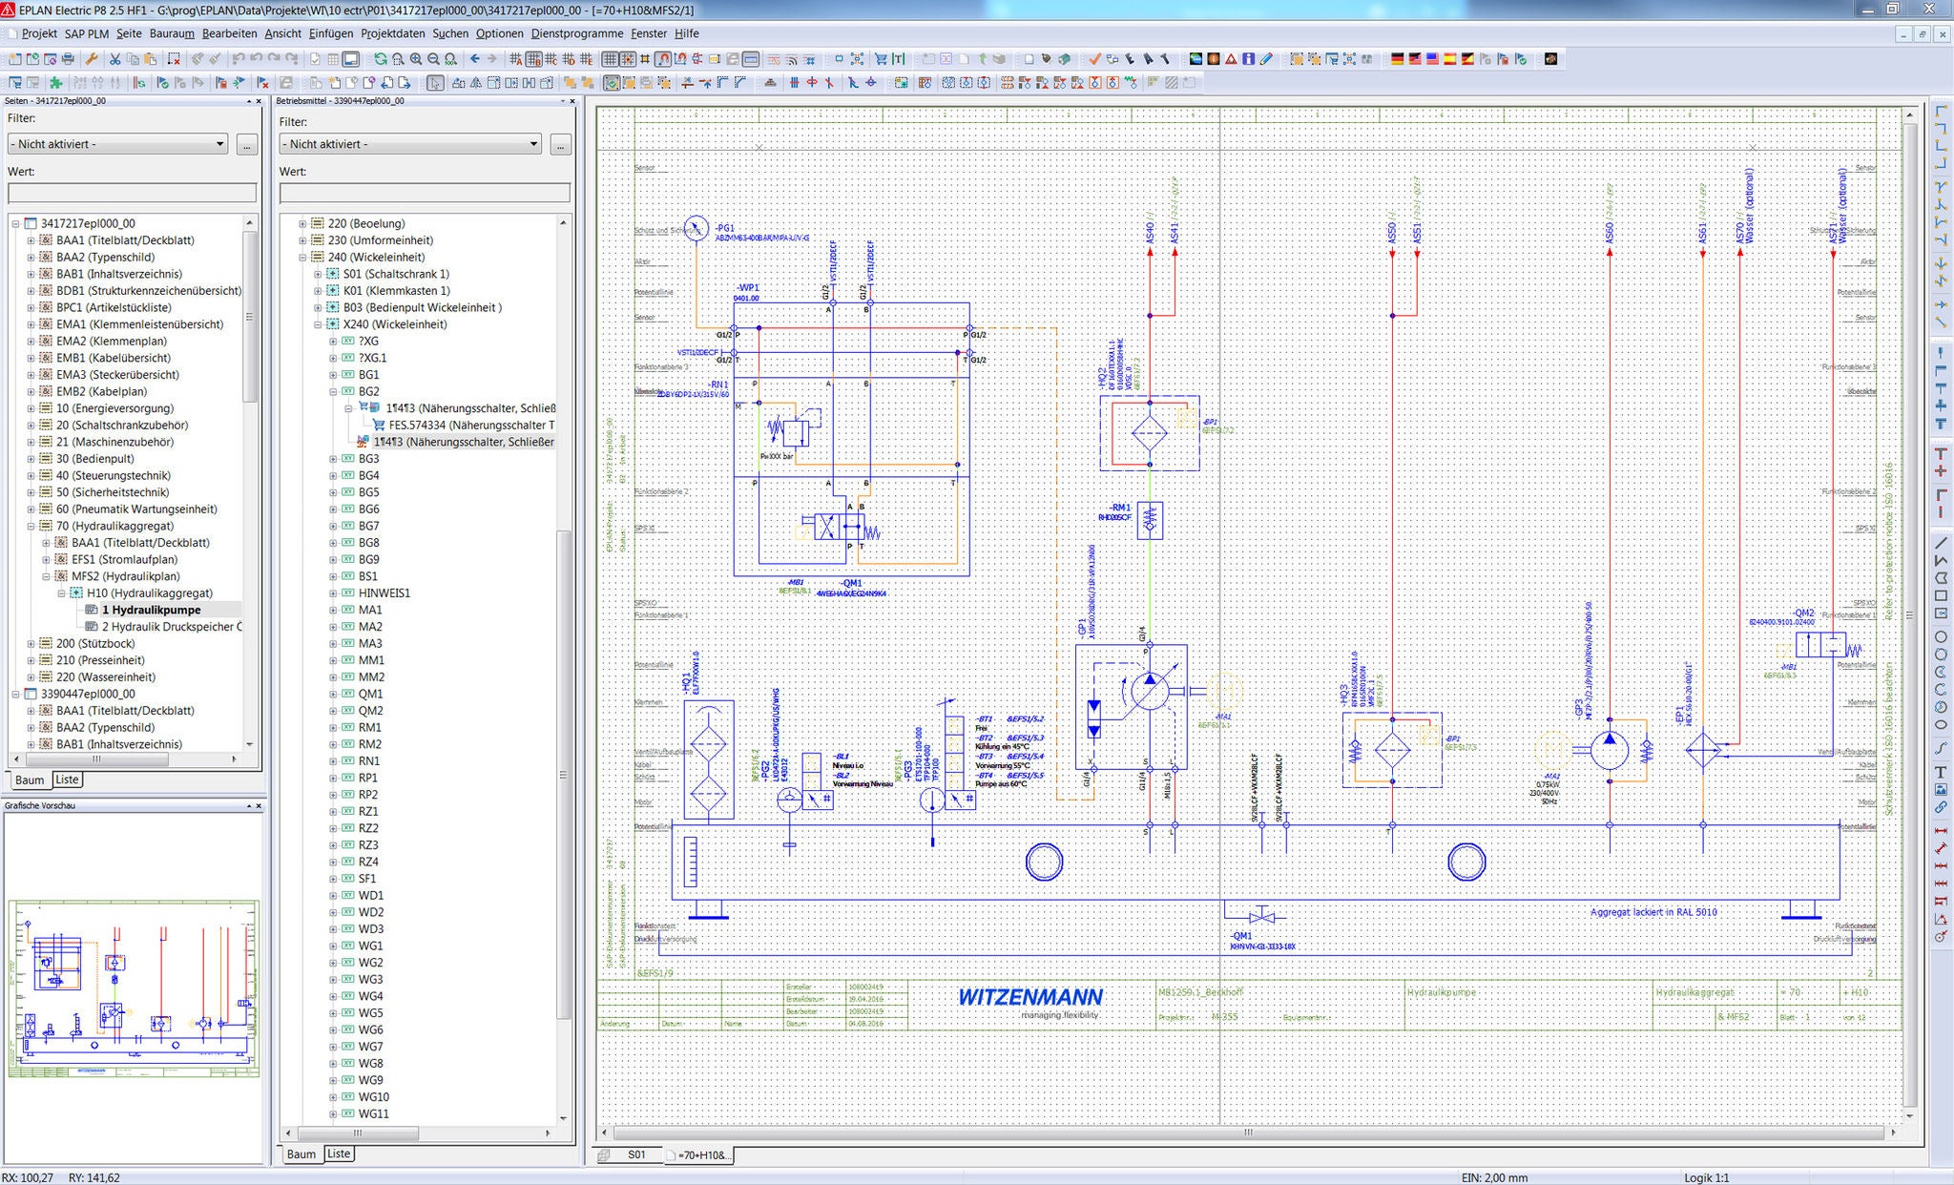Click the blue back navigation arrow

pyautogui.click(x=474, y=59)
